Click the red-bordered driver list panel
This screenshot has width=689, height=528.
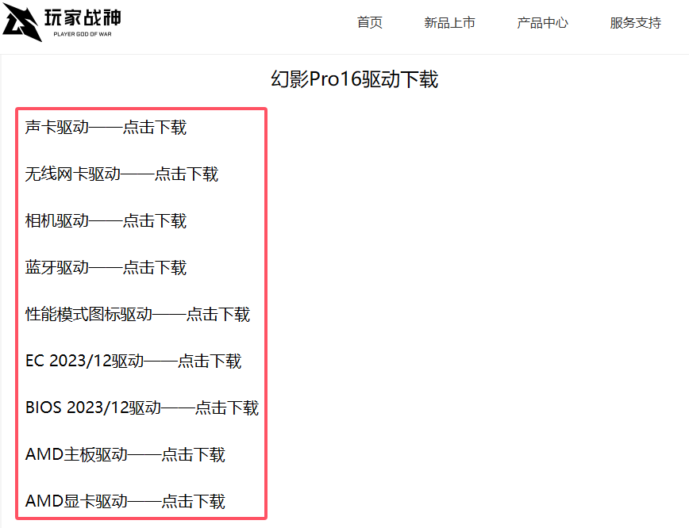(141, 313)
